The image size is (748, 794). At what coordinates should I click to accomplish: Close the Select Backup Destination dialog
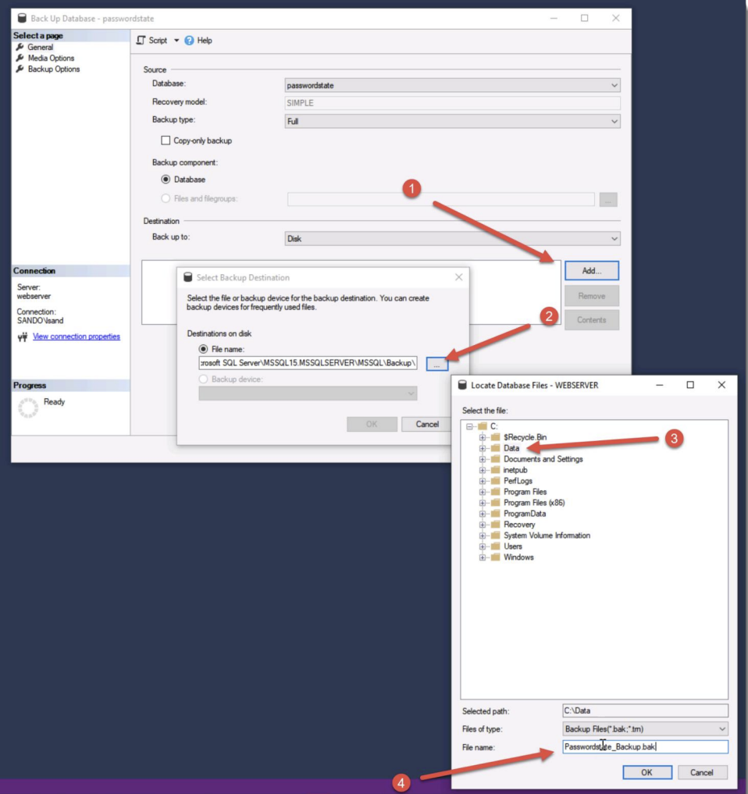point(459,277)
